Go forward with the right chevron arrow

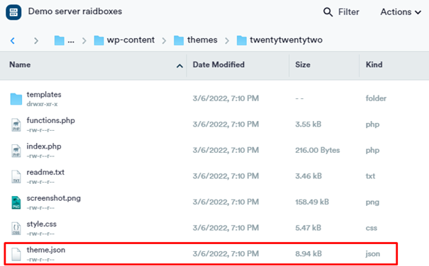[36, 41]
